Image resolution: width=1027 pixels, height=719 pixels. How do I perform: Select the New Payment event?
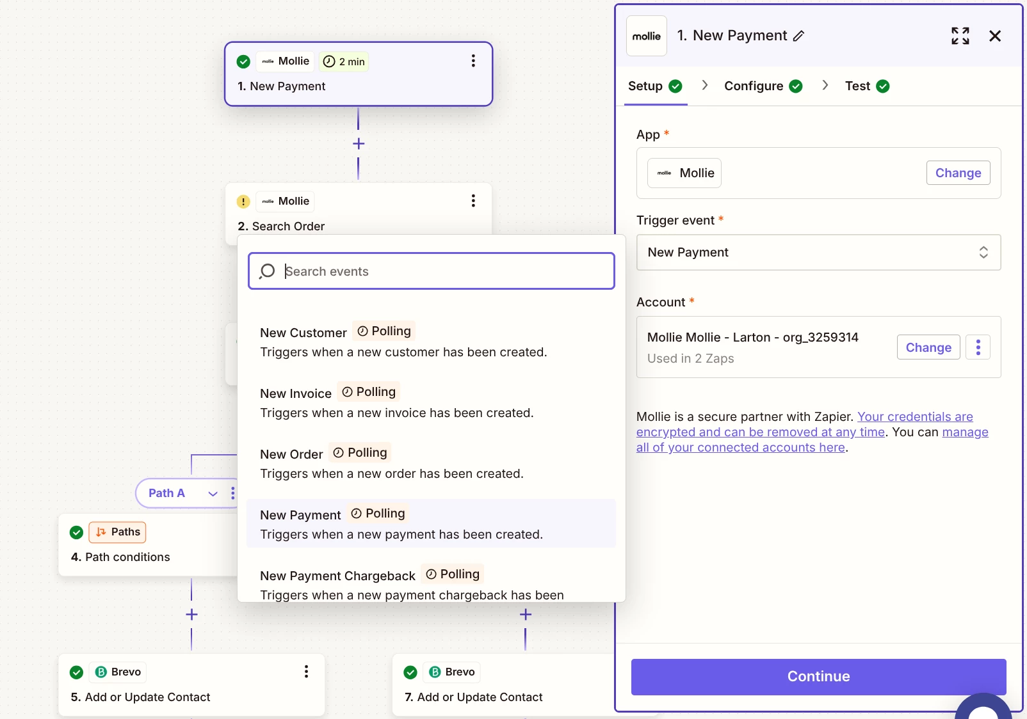click(x=431, y=523)
